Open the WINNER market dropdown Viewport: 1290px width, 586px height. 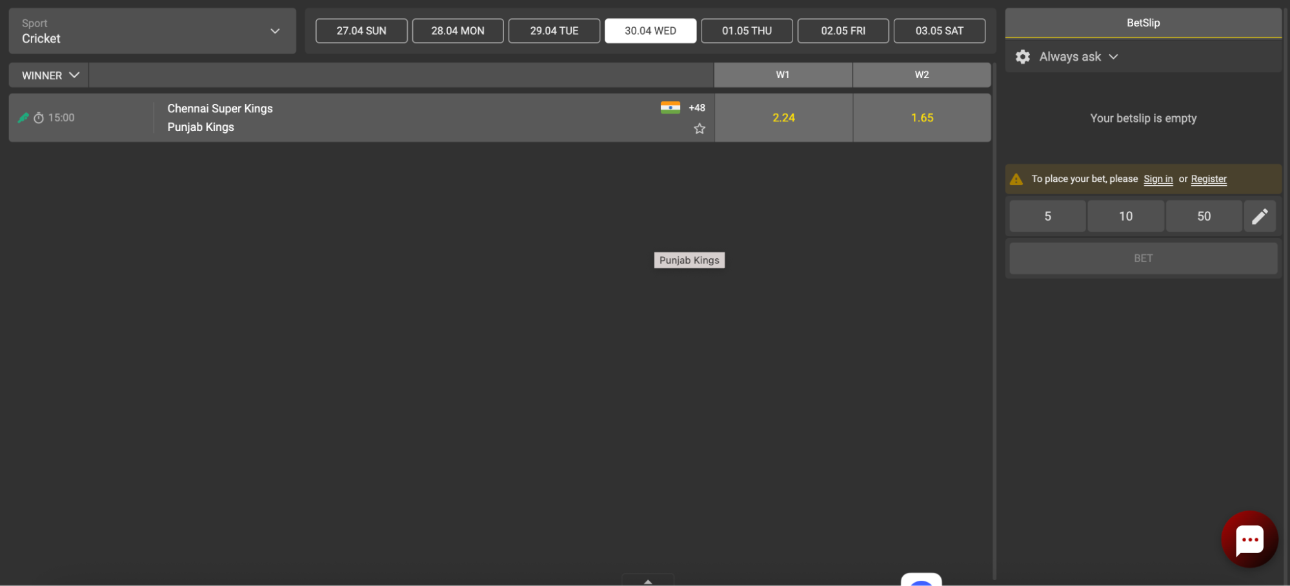click(50, 76)
